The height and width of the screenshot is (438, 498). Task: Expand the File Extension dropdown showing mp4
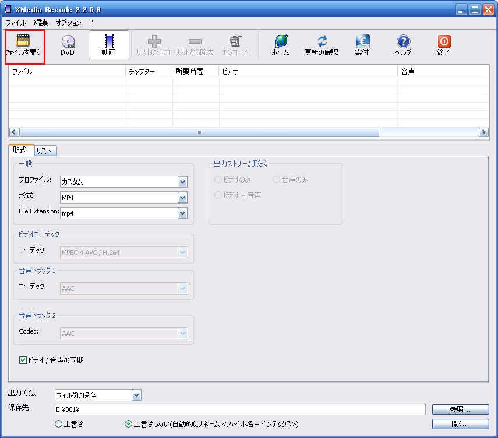click(183, 213)
